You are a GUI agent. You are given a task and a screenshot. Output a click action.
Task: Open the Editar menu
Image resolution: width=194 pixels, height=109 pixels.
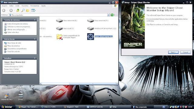point(12,6)
